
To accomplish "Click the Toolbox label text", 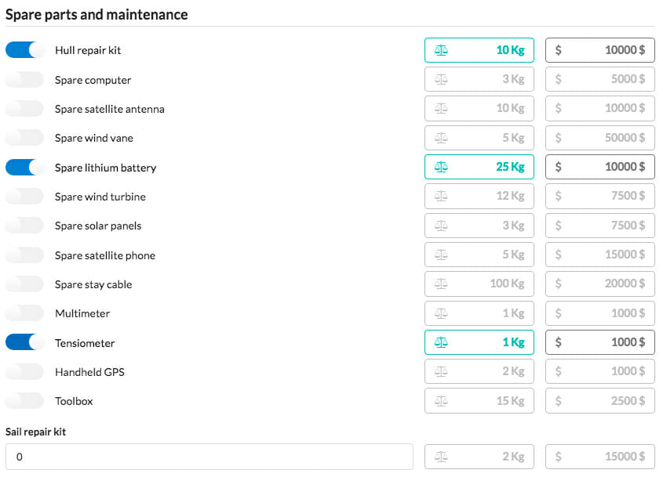I will [74, 402].
